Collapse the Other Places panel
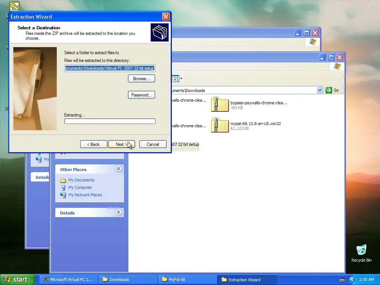 pyautogui.click(x=118, y=169)
